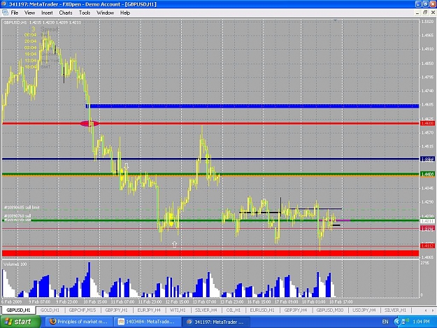
Task: Select the thick blue rectangle band
Action: (x=252, y=106)
